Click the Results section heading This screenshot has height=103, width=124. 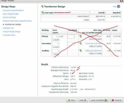point(45,64)
